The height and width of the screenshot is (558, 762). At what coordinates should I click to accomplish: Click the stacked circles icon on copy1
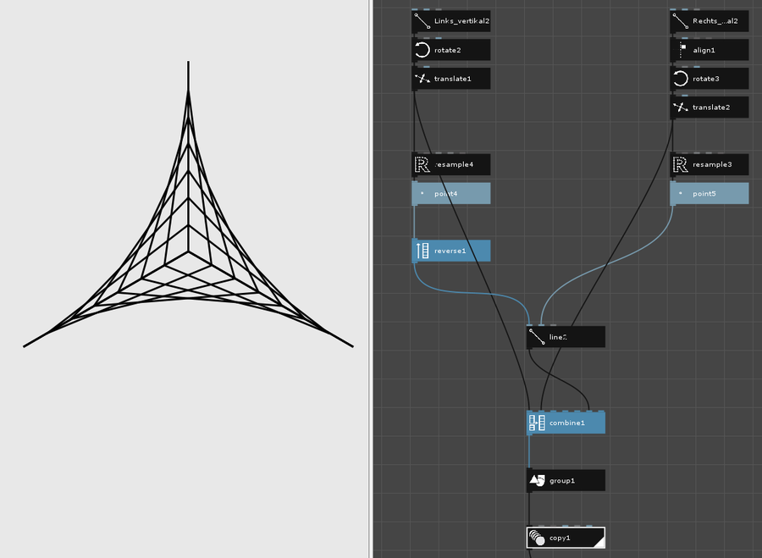point(537,538)
